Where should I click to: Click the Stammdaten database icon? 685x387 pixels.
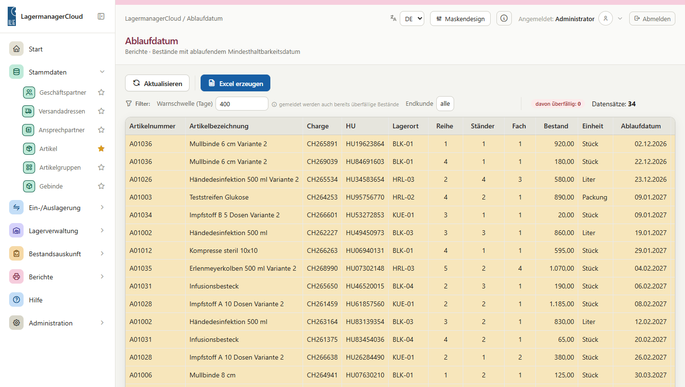coord(16,72)
